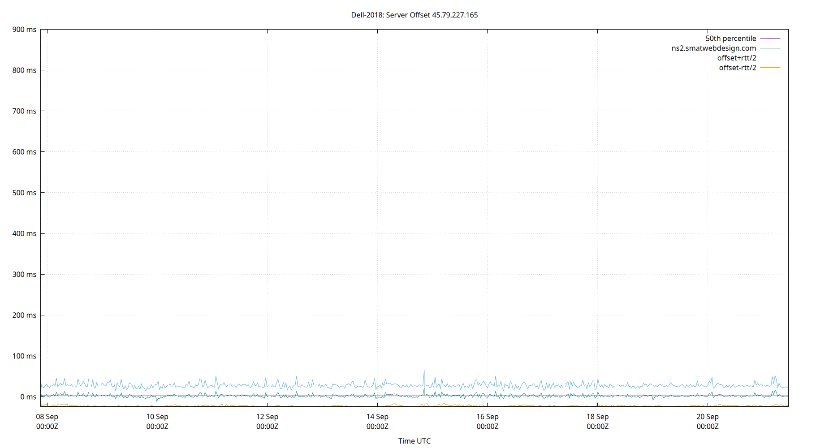The image size is (829, 448).
Task: Click the "400 ms" y-axis label
Action: 24,233
